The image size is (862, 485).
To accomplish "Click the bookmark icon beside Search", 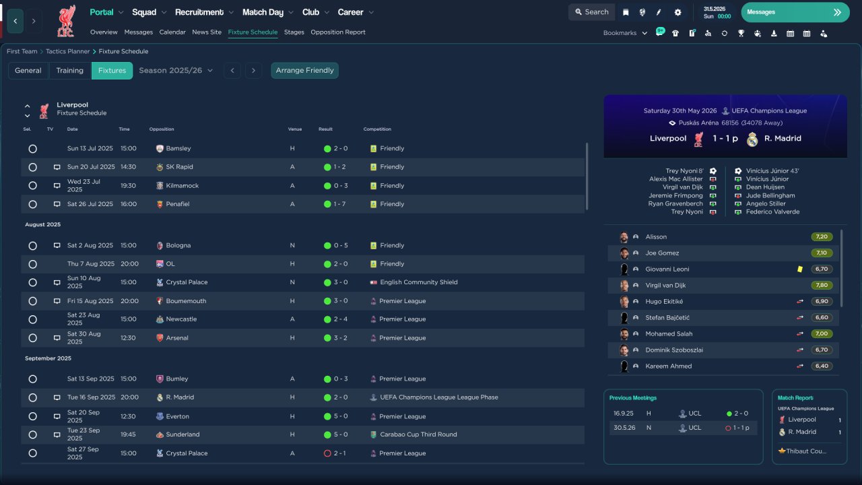I will tap(626, 12).
